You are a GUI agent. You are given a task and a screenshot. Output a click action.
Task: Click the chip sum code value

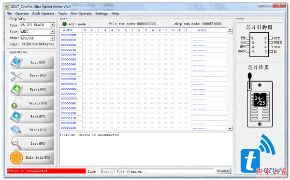[x=212, y=24]
